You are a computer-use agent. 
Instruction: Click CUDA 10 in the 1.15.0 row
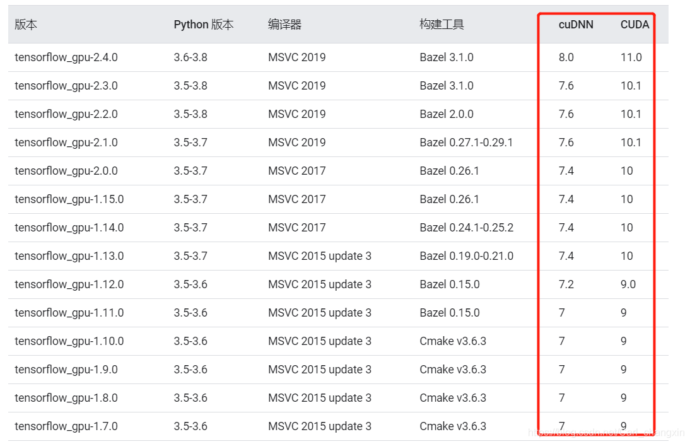click(x=627, y=199)
